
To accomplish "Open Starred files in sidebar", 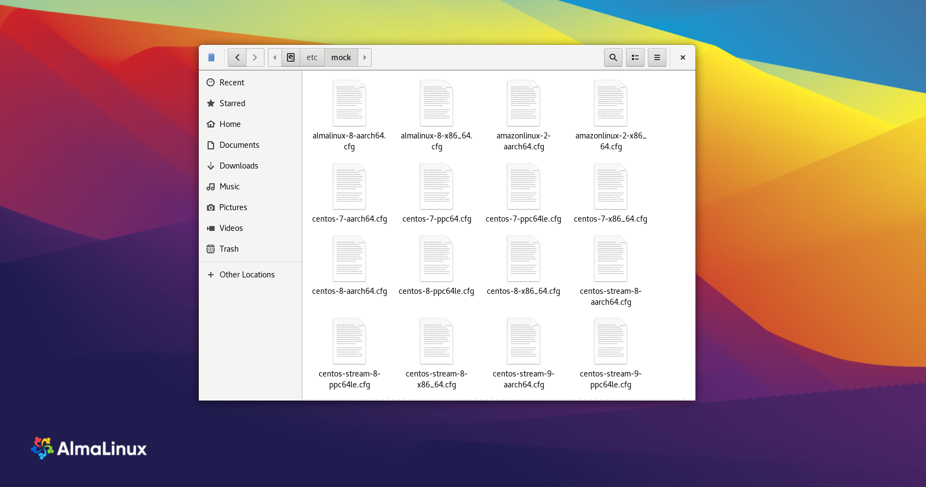I will click(x=232, y=103).
